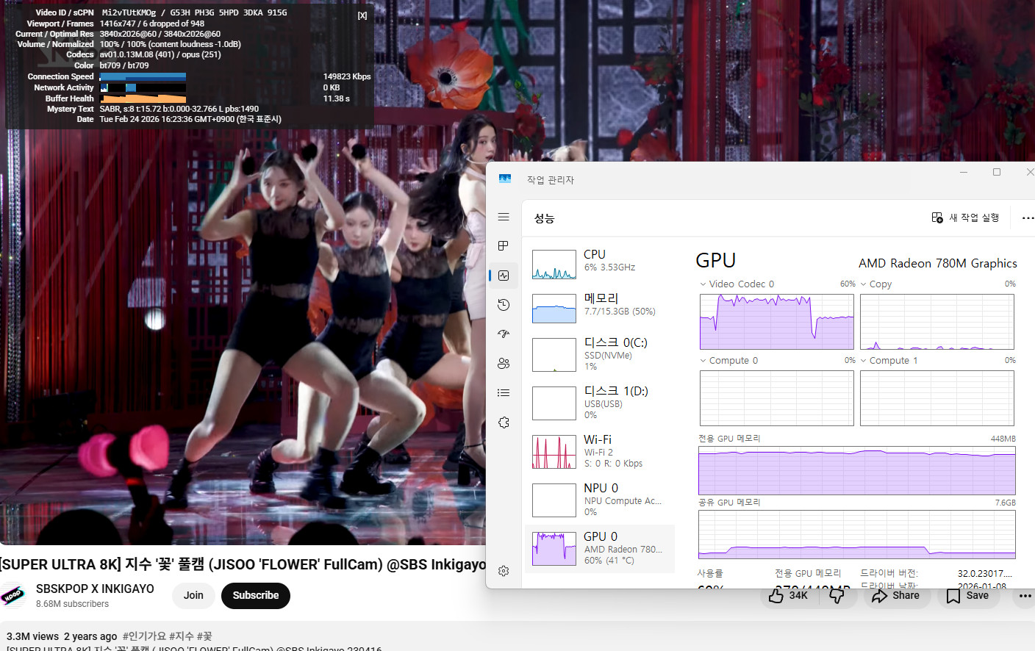Like the video with thumbs up
This screenshot has width=1035, height=651.
(787, 595)
